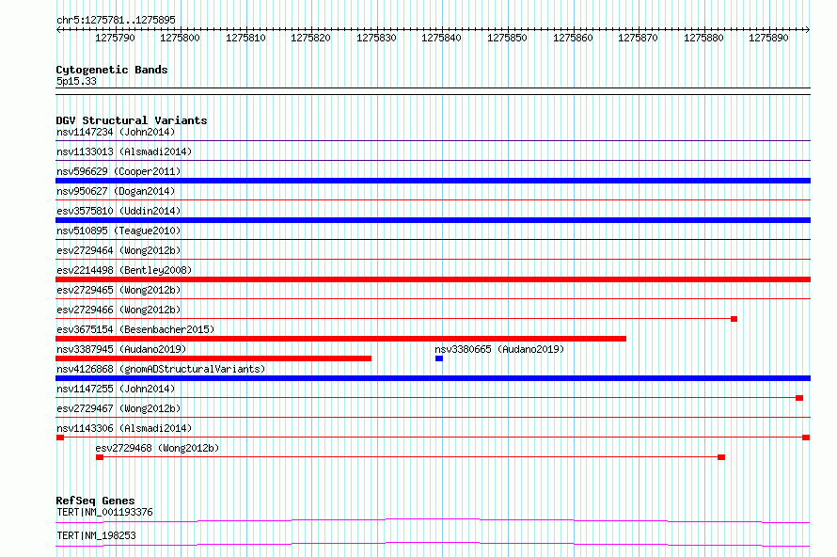Open the nsv1143306 (Alsmadi2014) label
This screenshot has height=557, width=837.
tap(124, 428)
